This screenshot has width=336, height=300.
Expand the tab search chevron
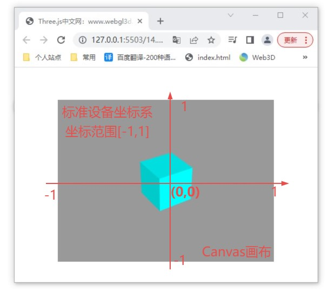point(231,15)
